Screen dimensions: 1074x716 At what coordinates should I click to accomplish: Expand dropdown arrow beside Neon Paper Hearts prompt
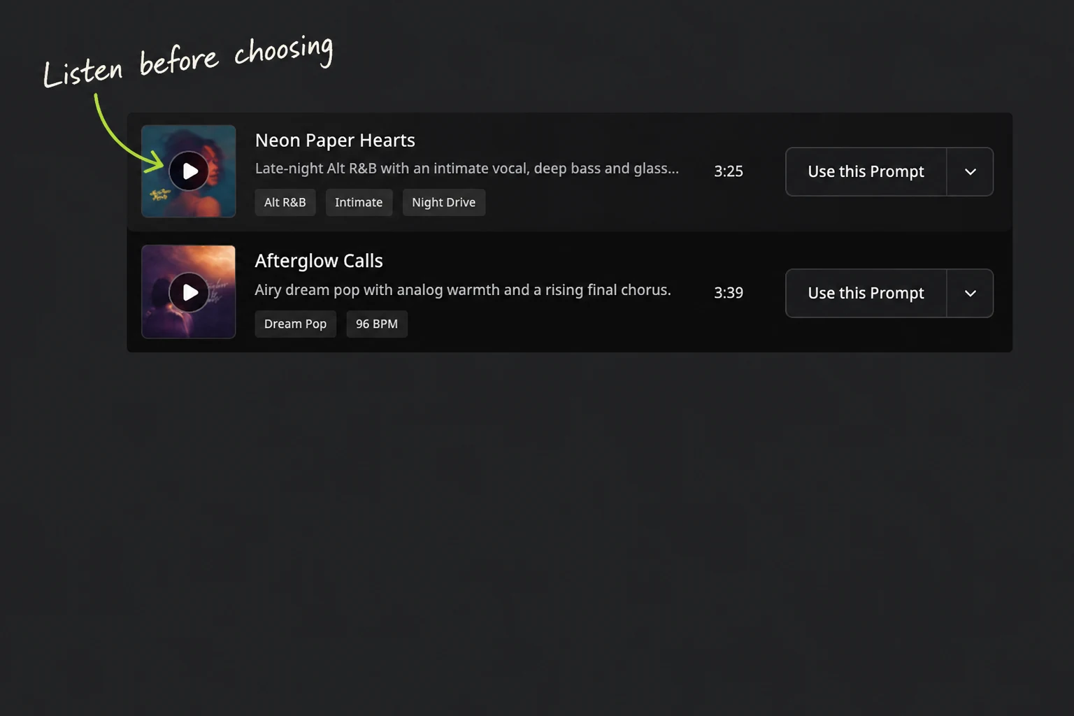(x=970, y=171)
